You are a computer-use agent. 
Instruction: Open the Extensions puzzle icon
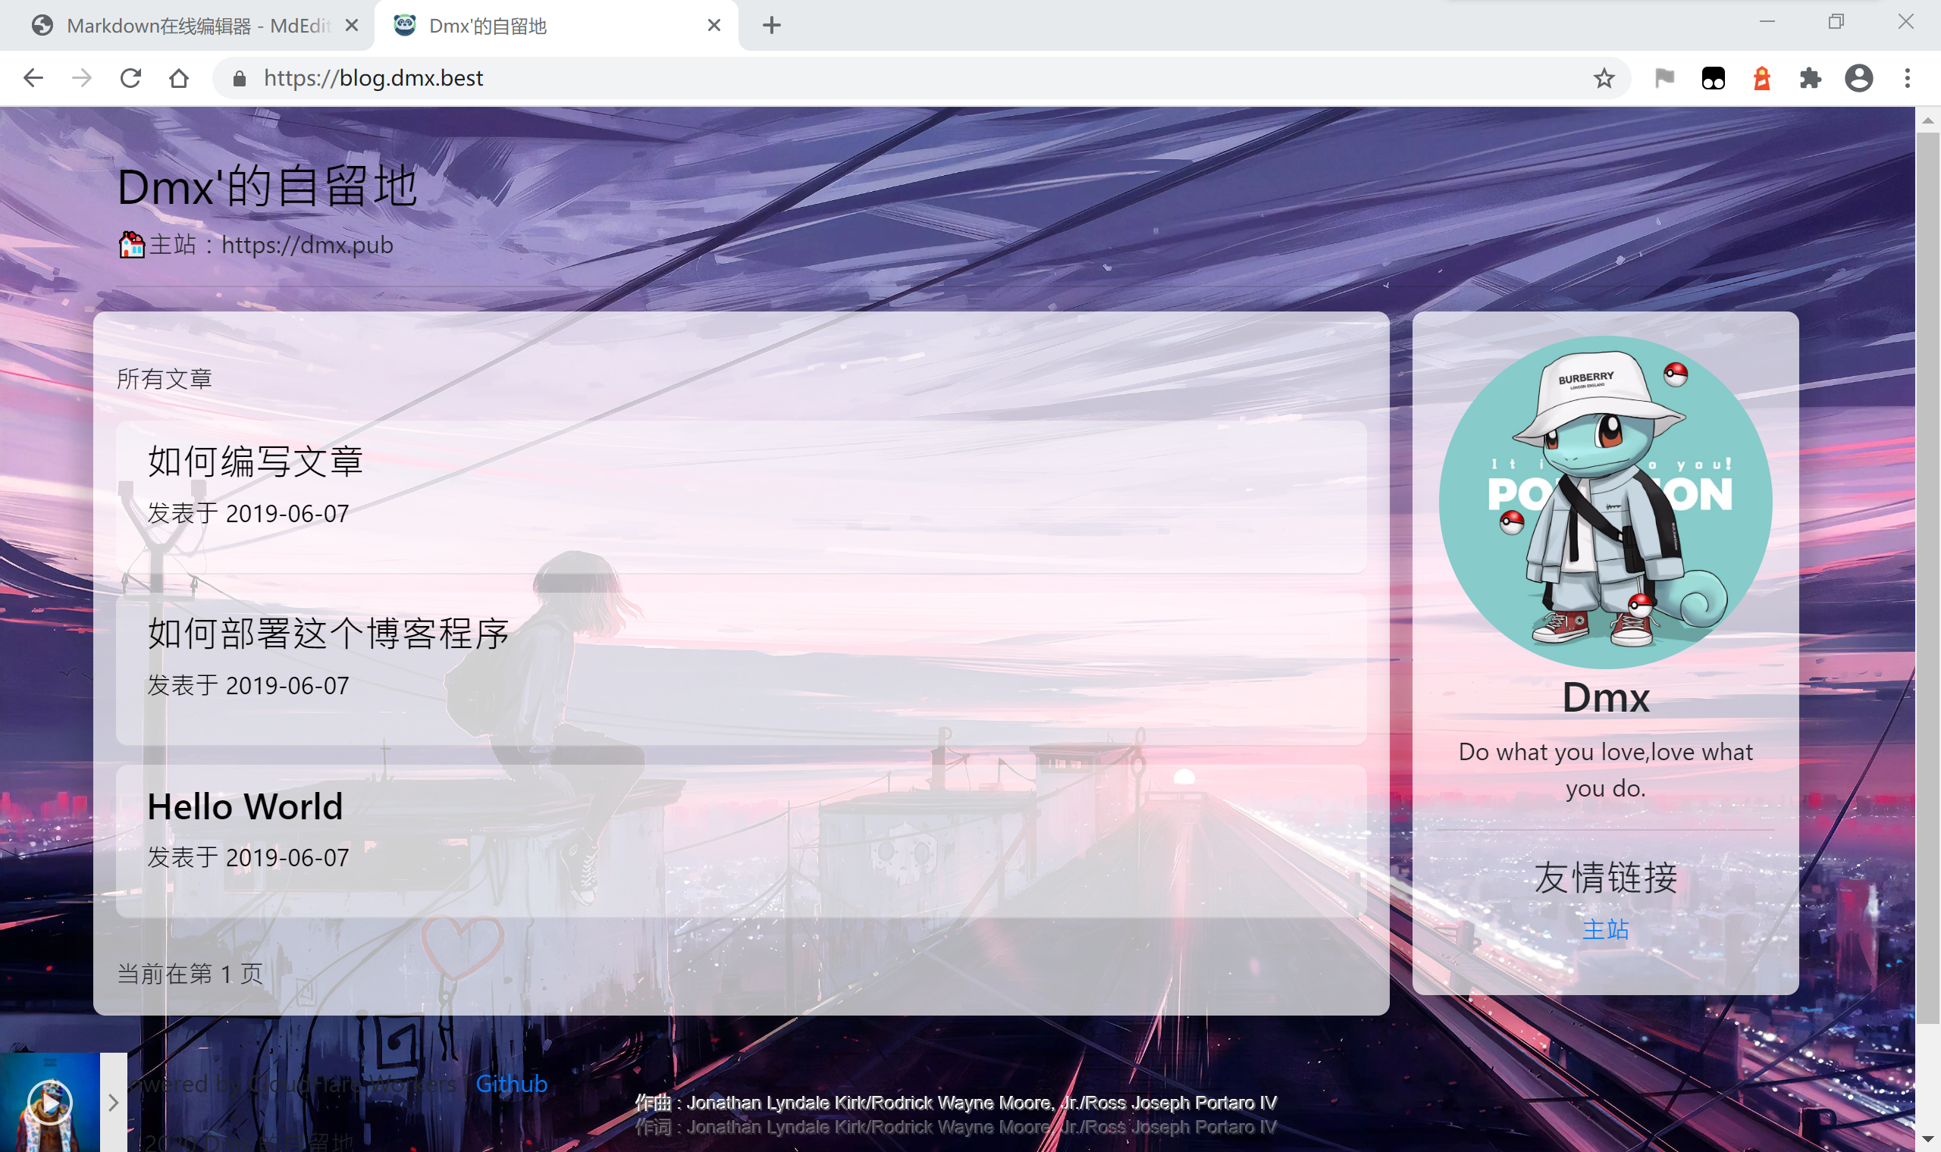1810,77
